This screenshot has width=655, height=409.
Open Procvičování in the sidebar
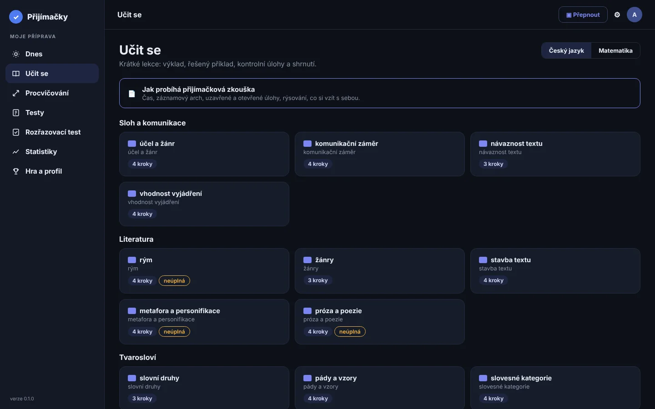point(52,93)
